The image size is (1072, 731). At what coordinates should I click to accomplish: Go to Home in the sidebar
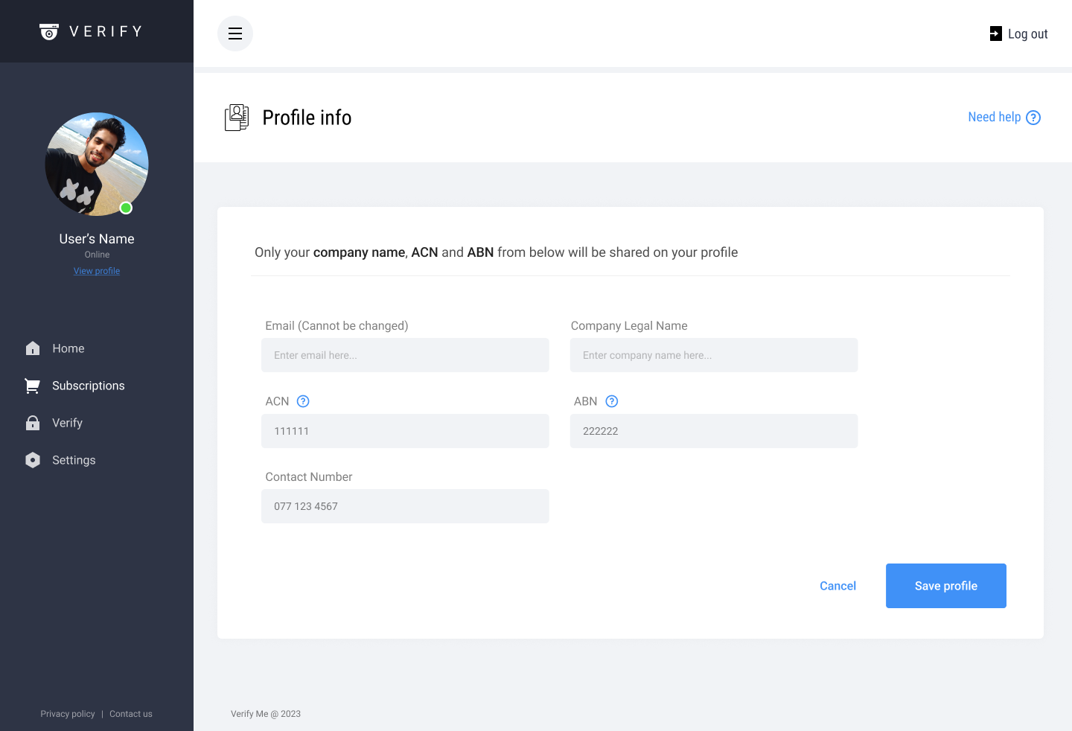[68, 348]
